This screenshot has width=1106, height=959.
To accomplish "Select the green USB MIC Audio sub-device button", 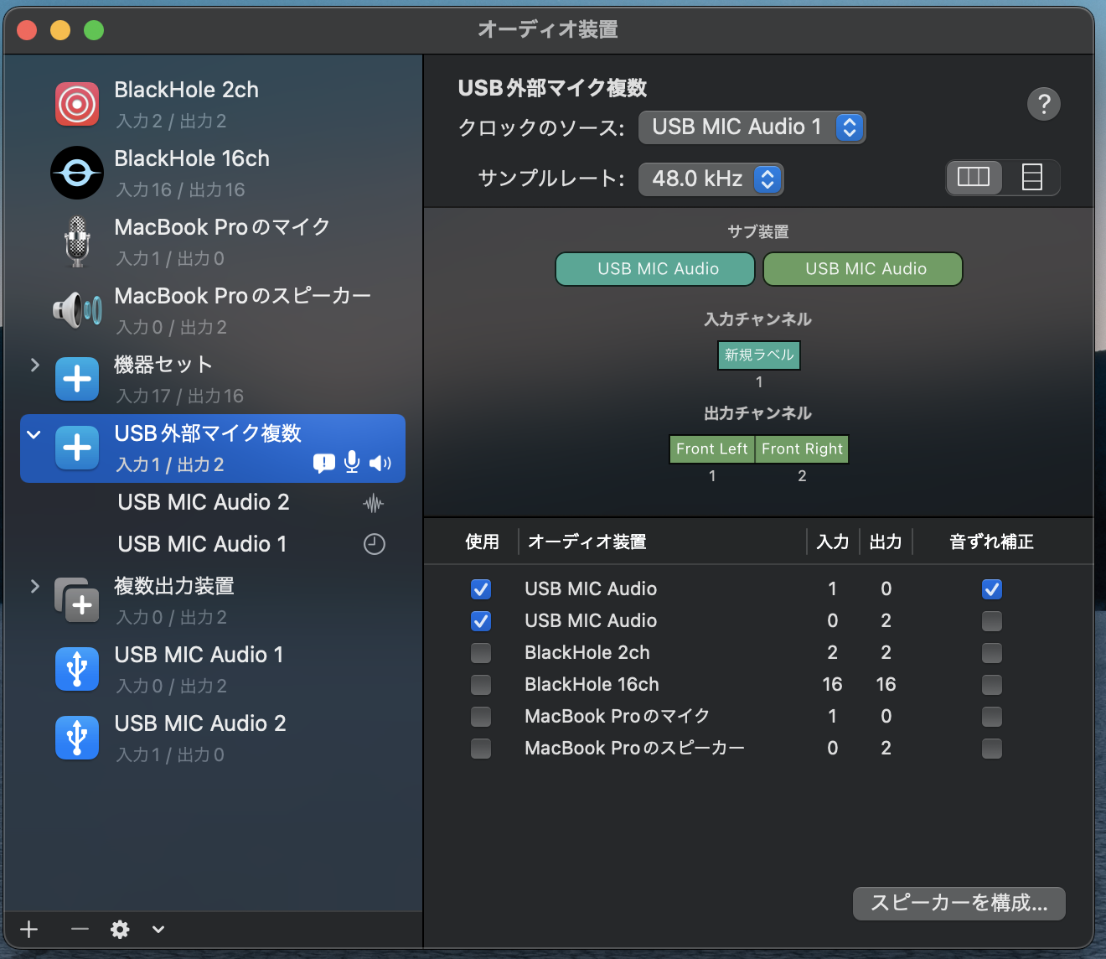I will 863,269.
